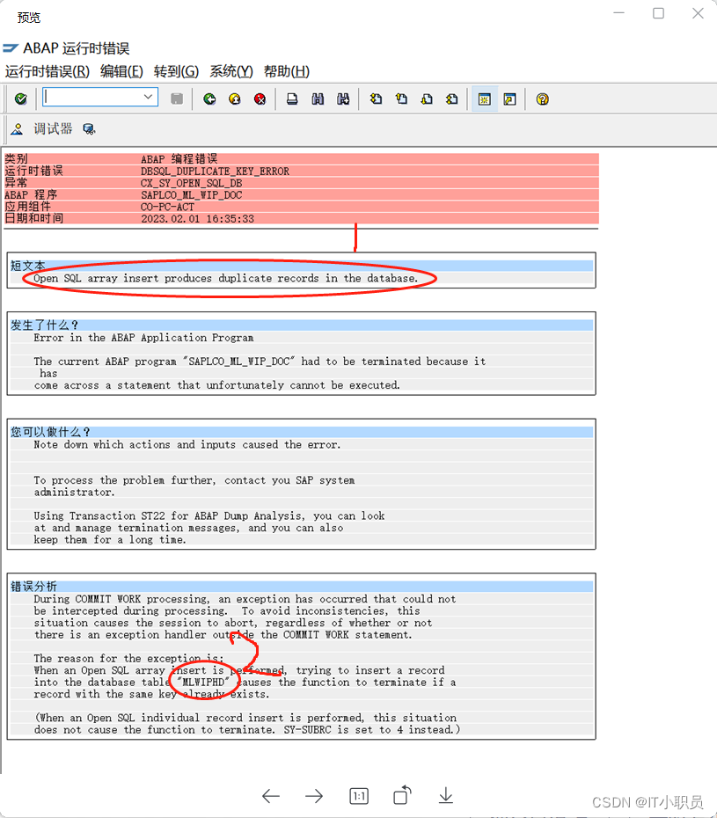717x818 pixels.
Task: Click the greyed-out Save disk icon
Action: coord(177,99)
